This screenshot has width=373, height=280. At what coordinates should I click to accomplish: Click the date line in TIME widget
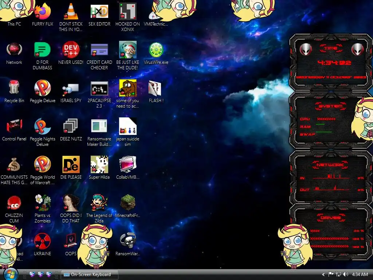[331, 77]
